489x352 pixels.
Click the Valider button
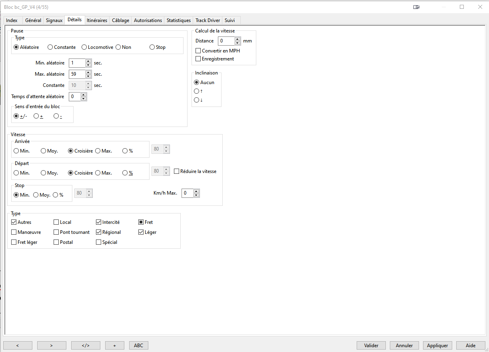371,345
